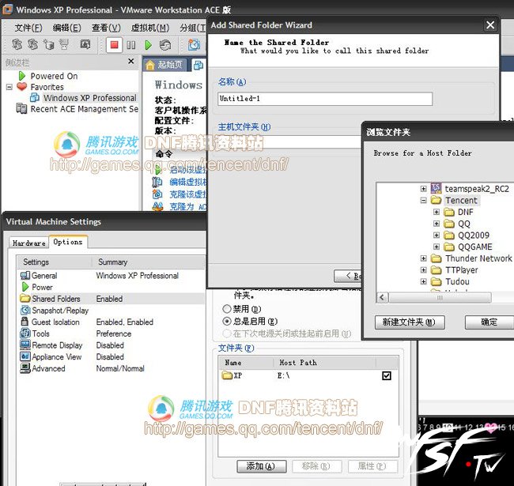Expand the Thunder Network folder node

(x=424, y=258)
